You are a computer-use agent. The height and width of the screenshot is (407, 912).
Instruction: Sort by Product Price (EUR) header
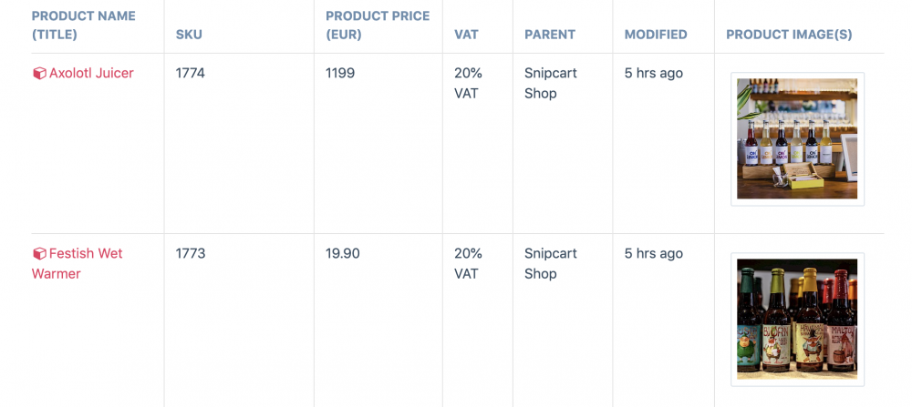[x=377, y=25]
